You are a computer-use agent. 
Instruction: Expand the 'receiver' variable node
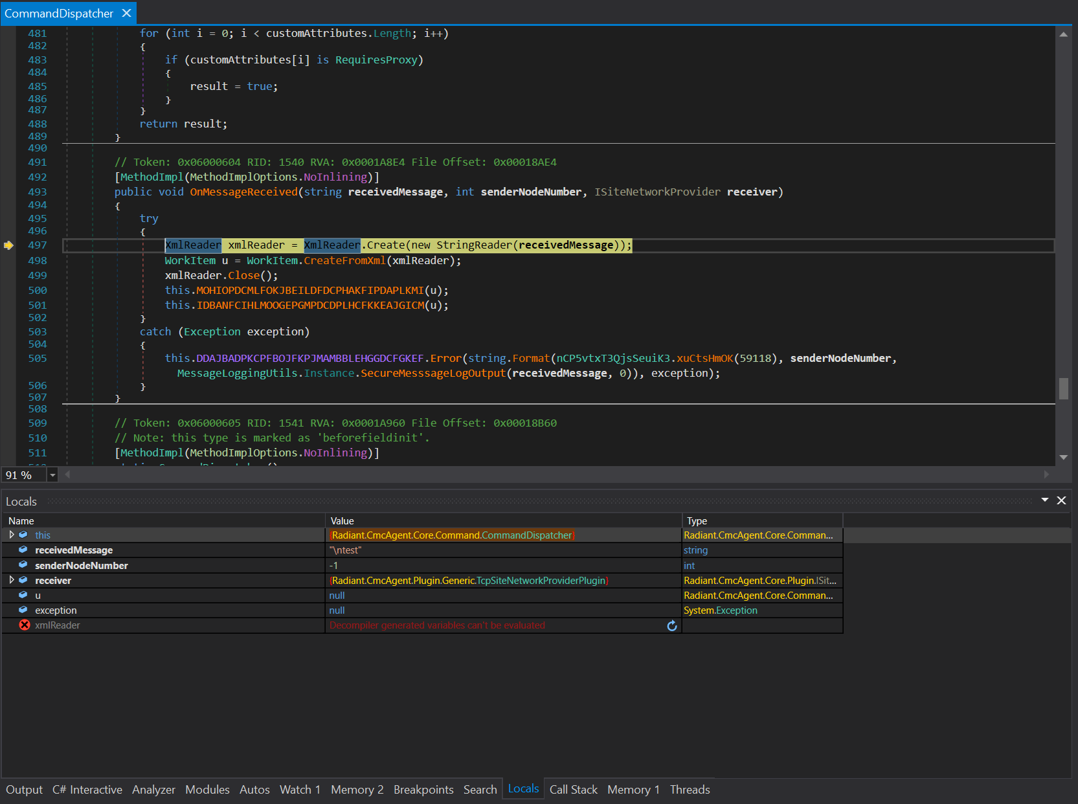coord(12,580)
